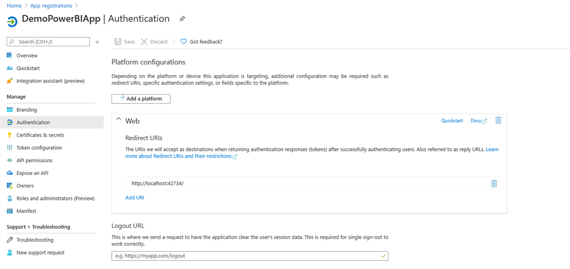Delete the Web platform configuration
The height and width of the screenshot is (269, 570).
pos(498,120)
